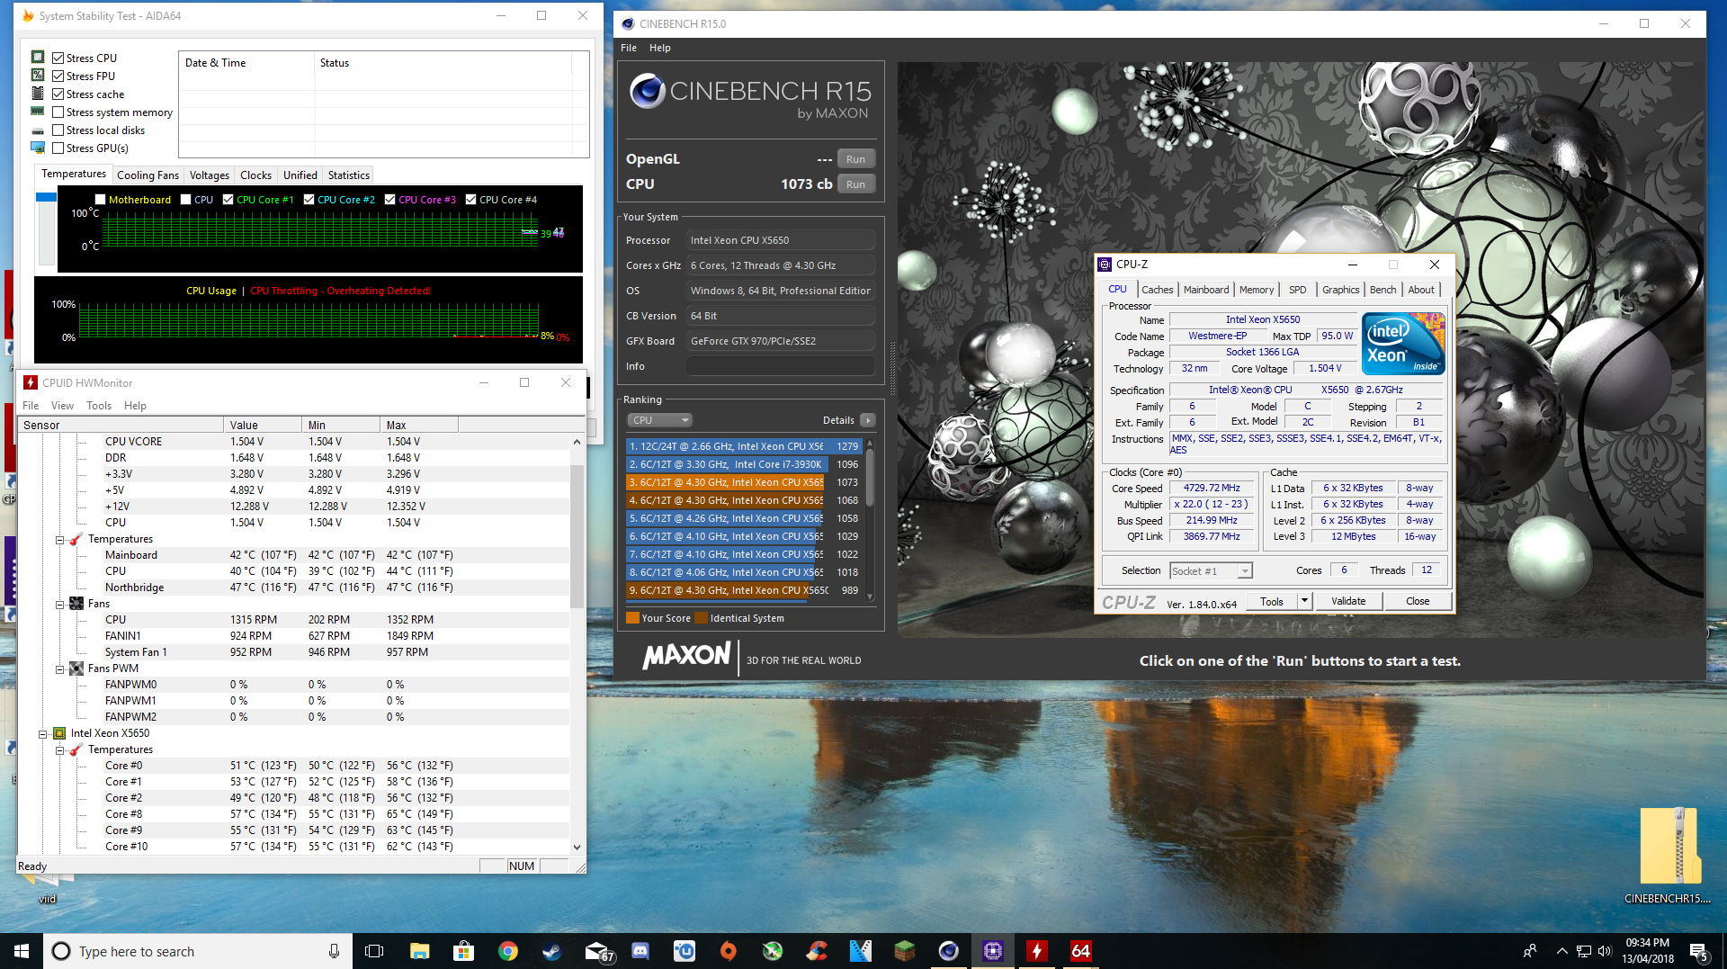Click the People icon in the system tray

click(x=1530, y=951)
